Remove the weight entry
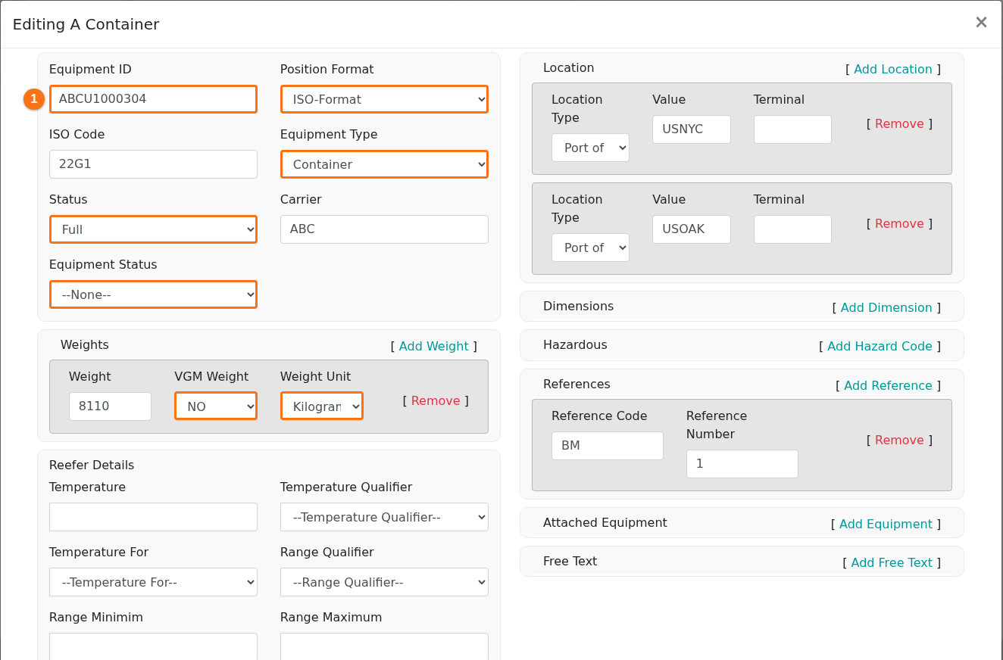The image size is (1003, 660). [436, 401]
